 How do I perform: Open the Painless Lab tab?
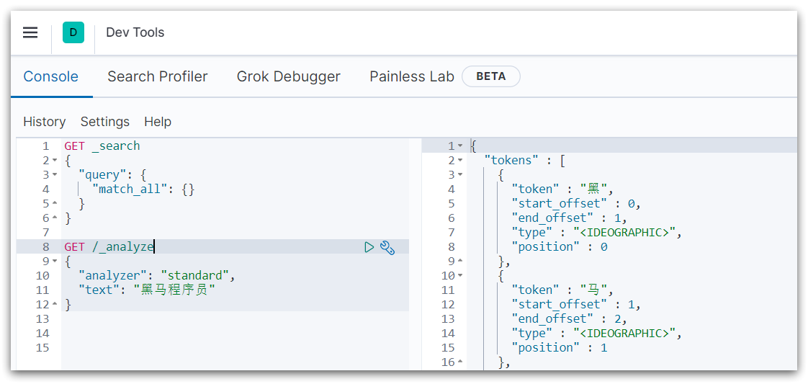(x=411, y=76)
